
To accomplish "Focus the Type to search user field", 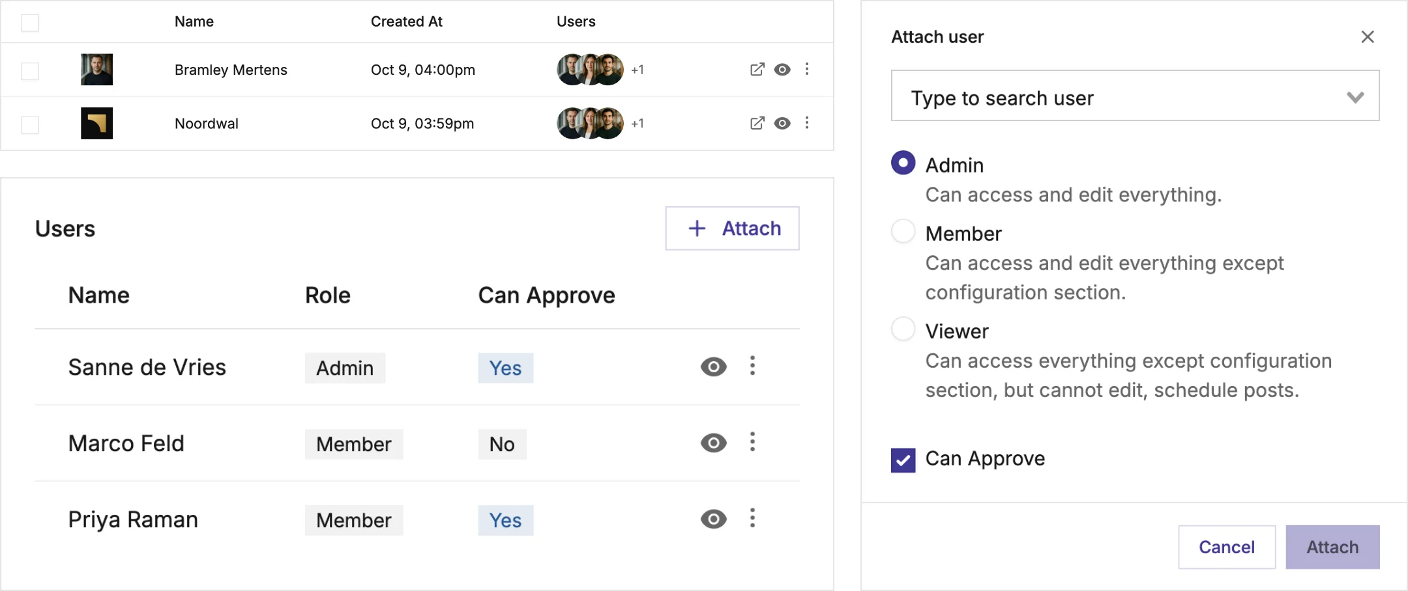I will (1135, 96).
